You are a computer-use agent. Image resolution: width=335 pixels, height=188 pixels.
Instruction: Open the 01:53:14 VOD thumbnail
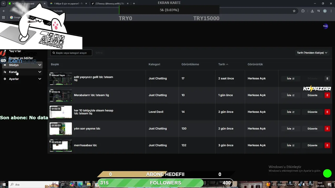tap(61, 112)
